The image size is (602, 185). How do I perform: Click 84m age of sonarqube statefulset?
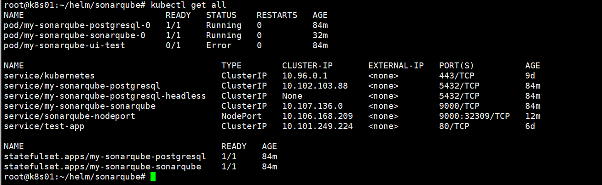pos(269,167)
